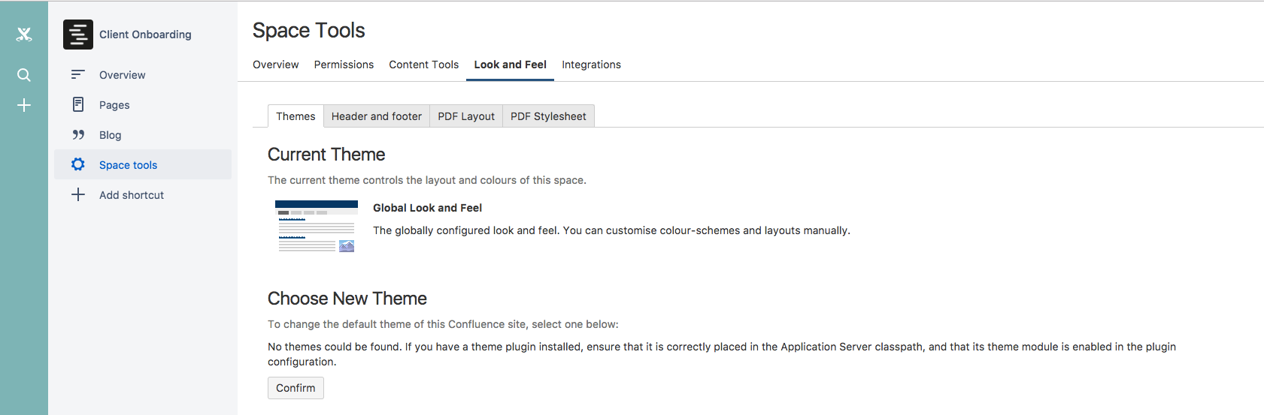The image size is (1264, 415).
Task: Click the Blog quotes icon
Action: (78, 135)
